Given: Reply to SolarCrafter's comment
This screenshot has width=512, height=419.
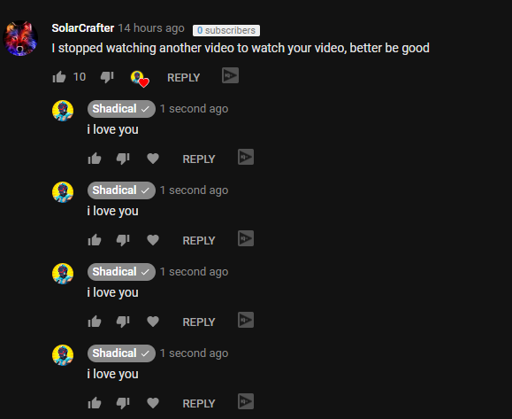Looking at the screenshot, I should coord(184,78).
